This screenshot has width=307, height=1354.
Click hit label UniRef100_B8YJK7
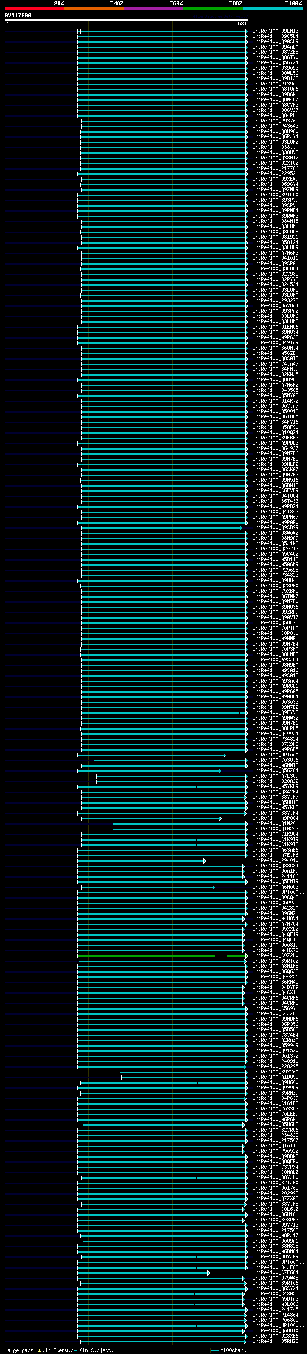click(275, 797)
